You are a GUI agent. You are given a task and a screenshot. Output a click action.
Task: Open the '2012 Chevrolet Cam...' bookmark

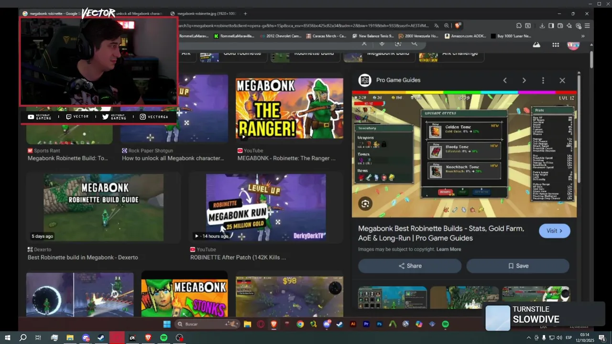(x=281, y=36)
